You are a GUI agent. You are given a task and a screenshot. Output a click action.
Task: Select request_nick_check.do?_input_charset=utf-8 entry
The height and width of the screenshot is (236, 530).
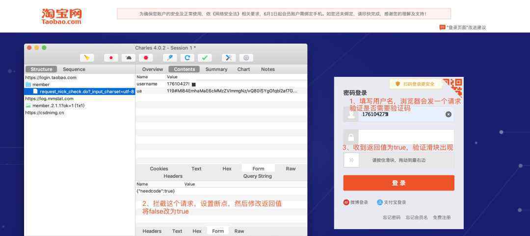[x=80, y=92]
